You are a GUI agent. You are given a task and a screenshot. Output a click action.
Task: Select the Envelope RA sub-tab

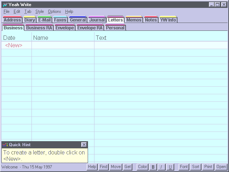90,28
